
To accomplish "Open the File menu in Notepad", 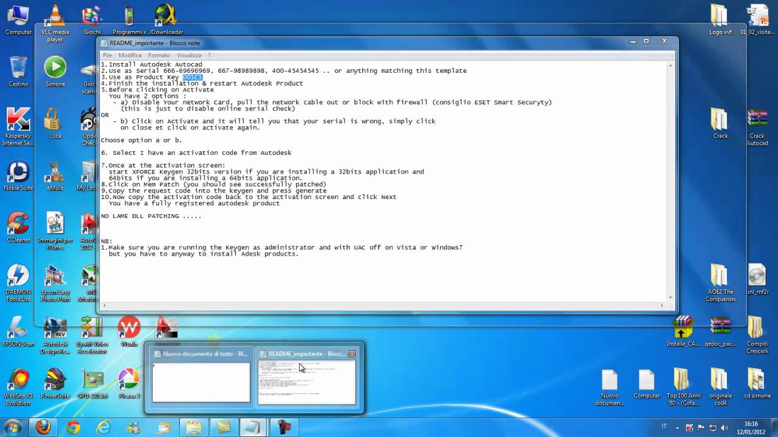I will pos(108,55).
